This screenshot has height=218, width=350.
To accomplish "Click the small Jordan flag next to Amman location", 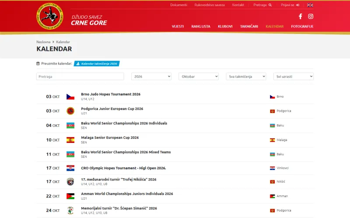I will click(x=272, y=196).
